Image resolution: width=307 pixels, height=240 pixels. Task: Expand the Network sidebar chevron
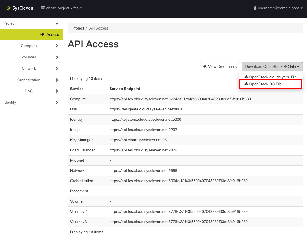coord(57,68)
